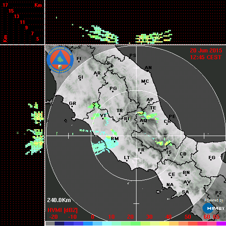The height and width of the screenshot is (226, 226).
Task: Click the Powered by text
Action: pos(214,200)
